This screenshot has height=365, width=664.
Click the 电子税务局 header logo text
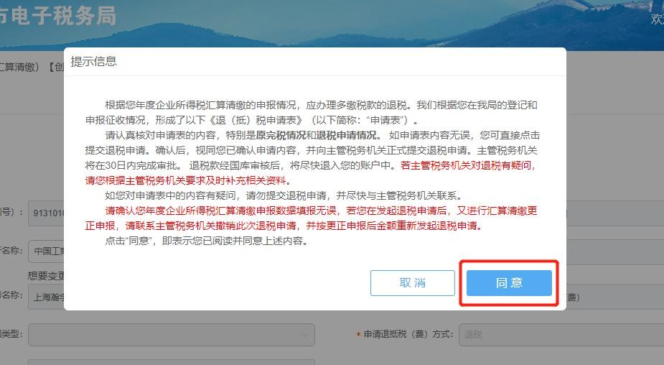coord(58,16)
